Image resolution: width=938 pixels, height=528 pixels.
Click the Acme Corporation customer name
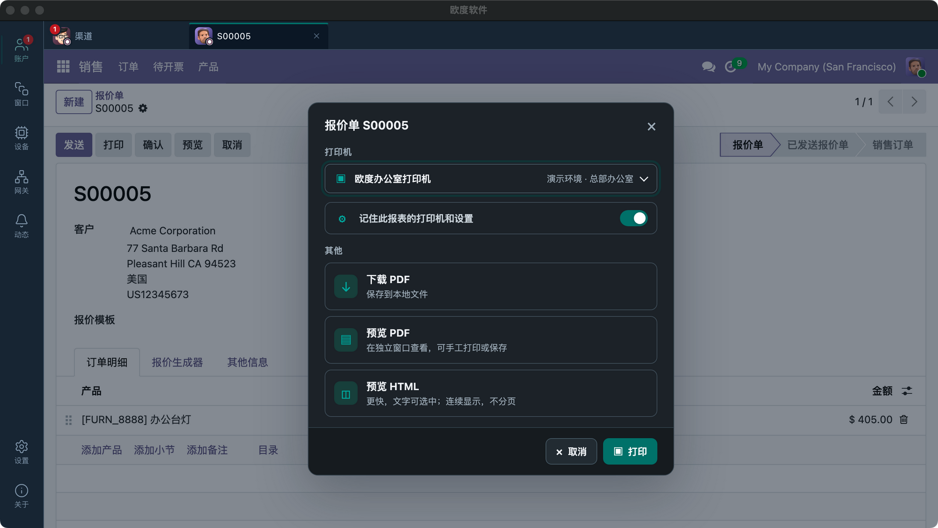tap(172, 231)
